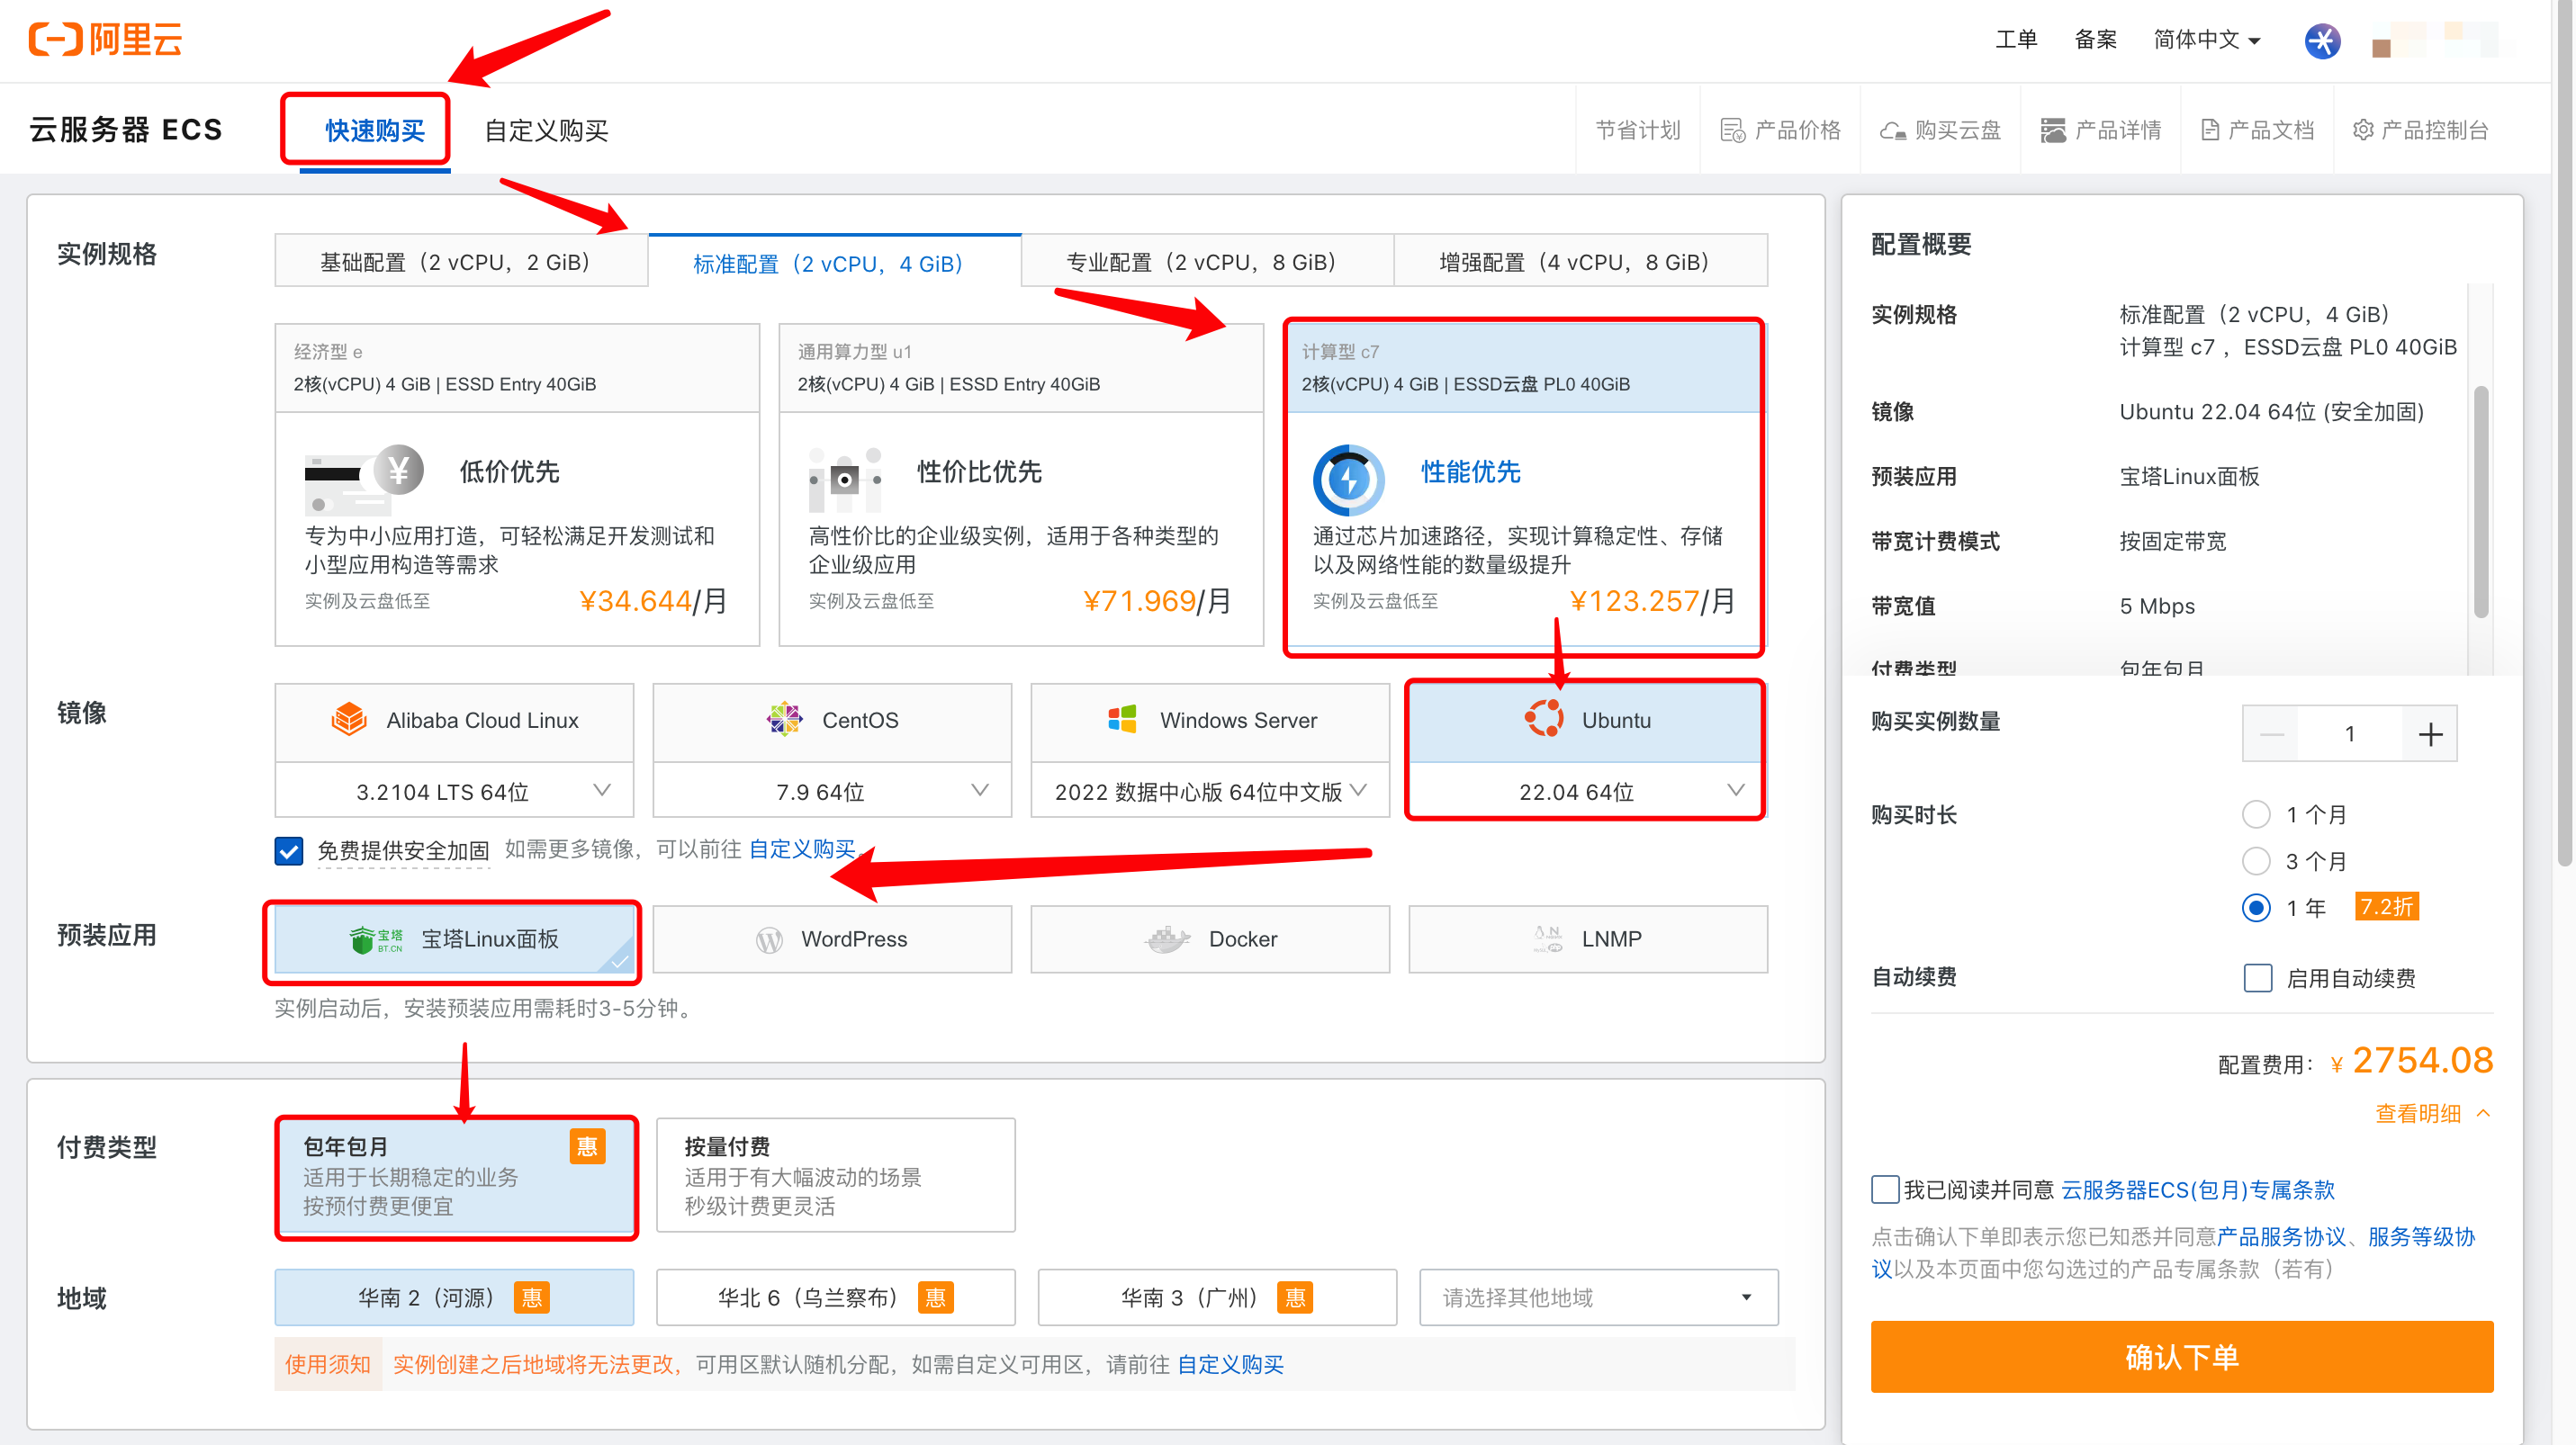
Task: Open 工单 in the header
Action: coord(2016,40)
